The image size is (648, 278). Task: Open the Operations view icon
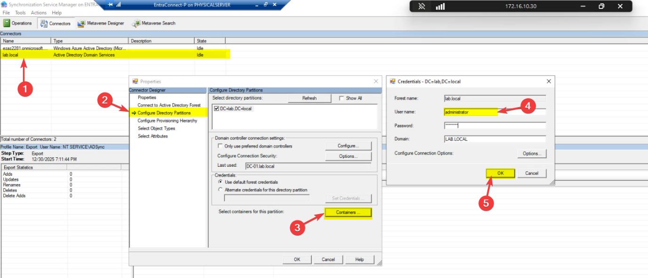coord(7,23)
